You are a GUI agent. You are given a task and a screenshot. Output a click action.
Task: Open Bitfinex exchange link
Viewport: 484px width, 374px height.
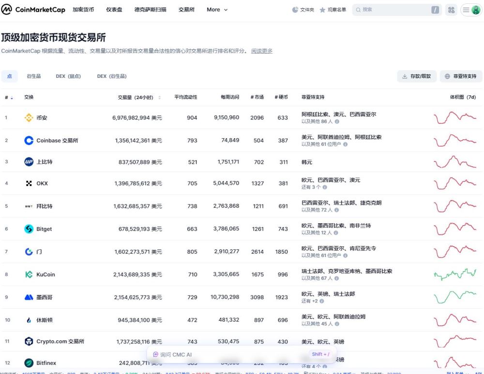(x=46, y=363)
